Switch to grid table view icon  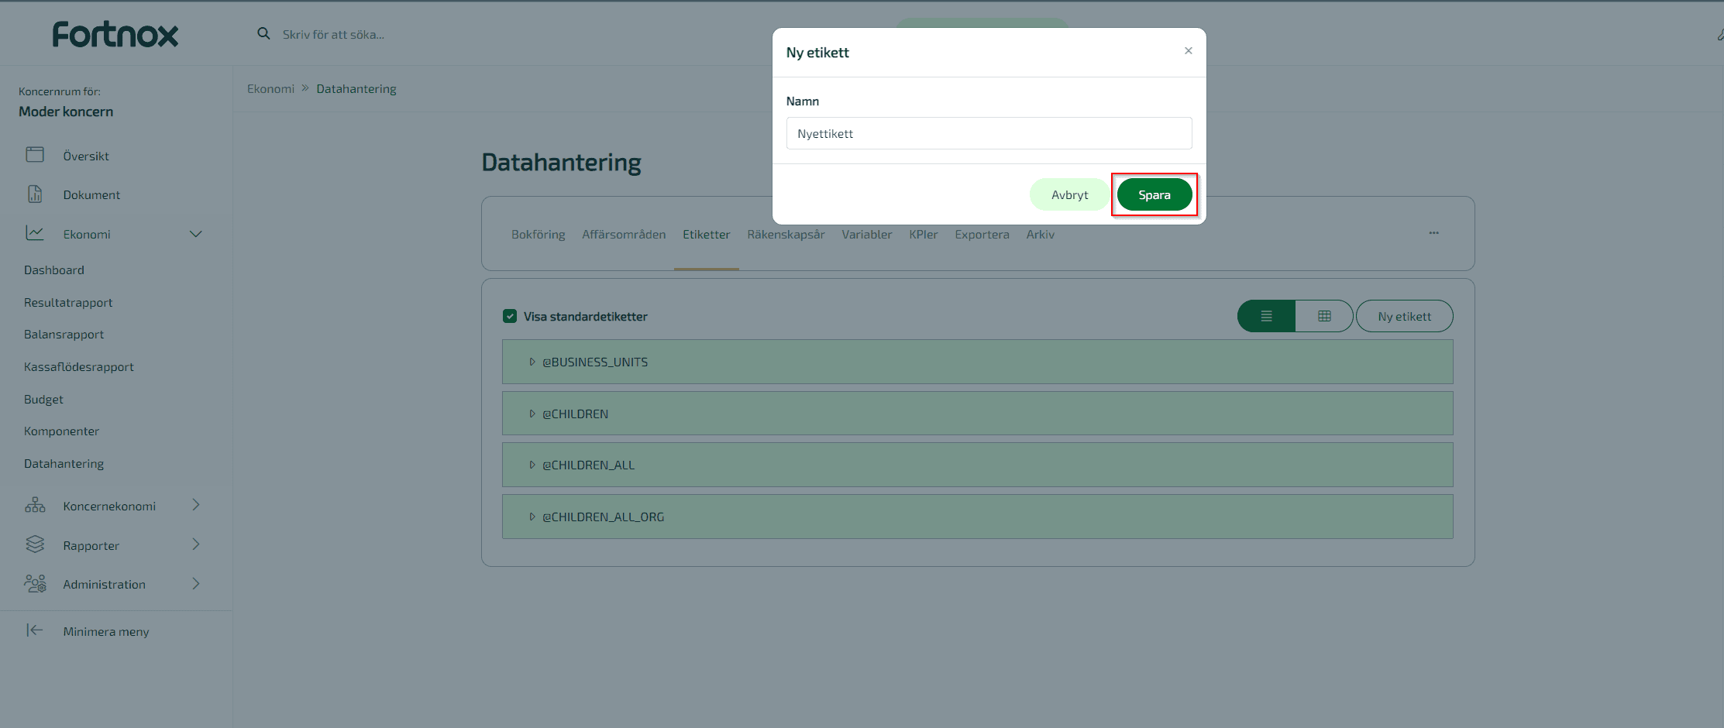tap(1324, 316)
